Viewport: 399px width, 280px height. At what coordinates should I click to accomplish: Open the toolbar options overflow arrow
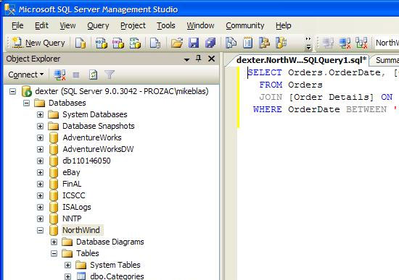(x=308, y=43)
